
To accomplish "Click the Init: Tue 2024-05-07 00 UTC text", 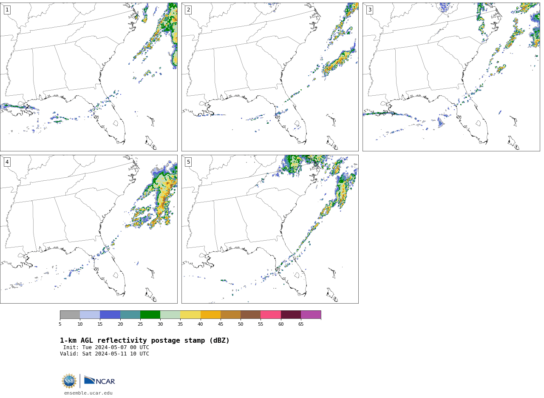I will pos(106,347).
